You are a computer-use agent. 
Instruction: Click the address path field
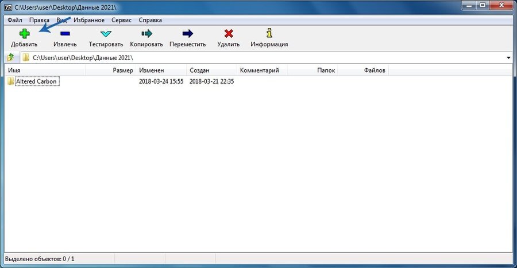(265, 57)
